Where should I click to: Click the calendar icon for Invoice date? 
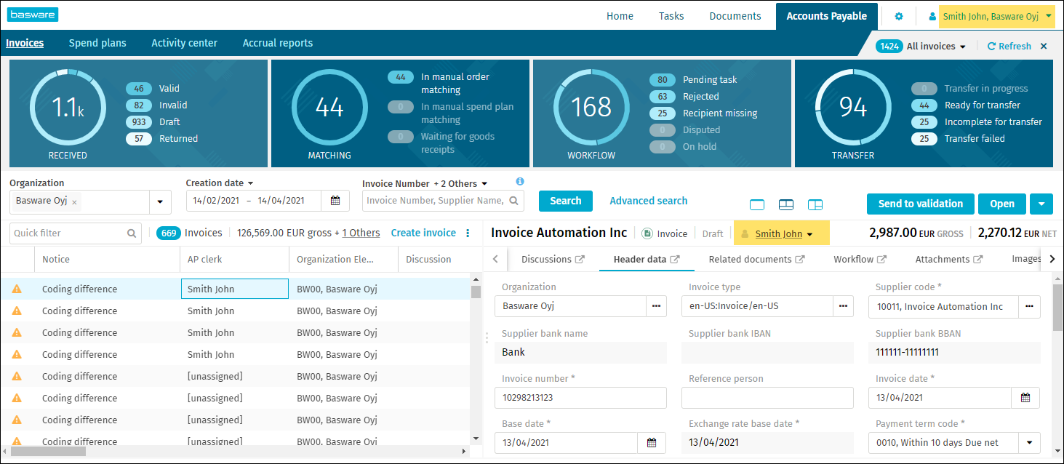[x=1025, y=398]
